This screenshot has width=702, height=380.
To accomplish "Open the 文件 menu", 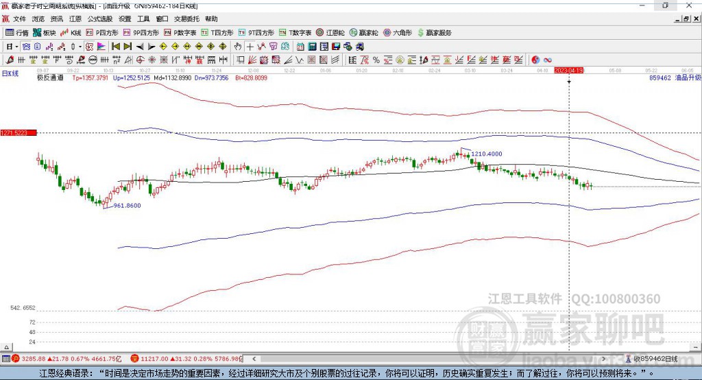I will coord(19,19).
